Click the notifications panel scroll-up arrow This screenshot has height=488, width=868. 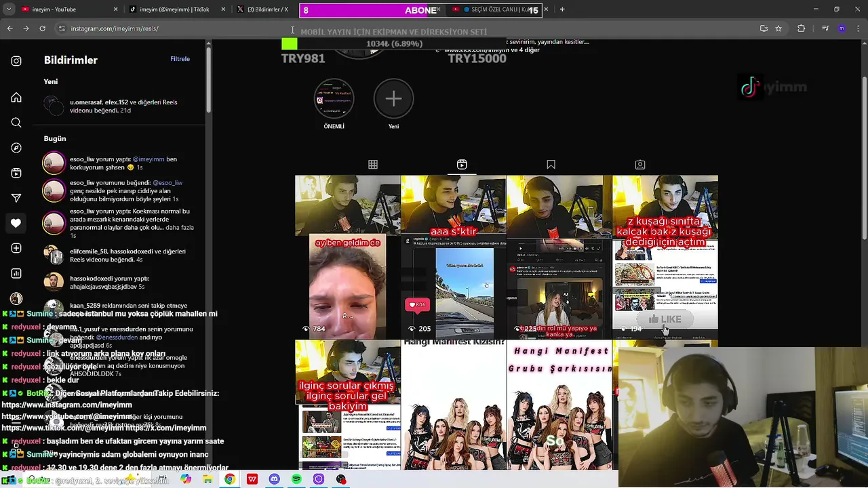tap(208, 43)
